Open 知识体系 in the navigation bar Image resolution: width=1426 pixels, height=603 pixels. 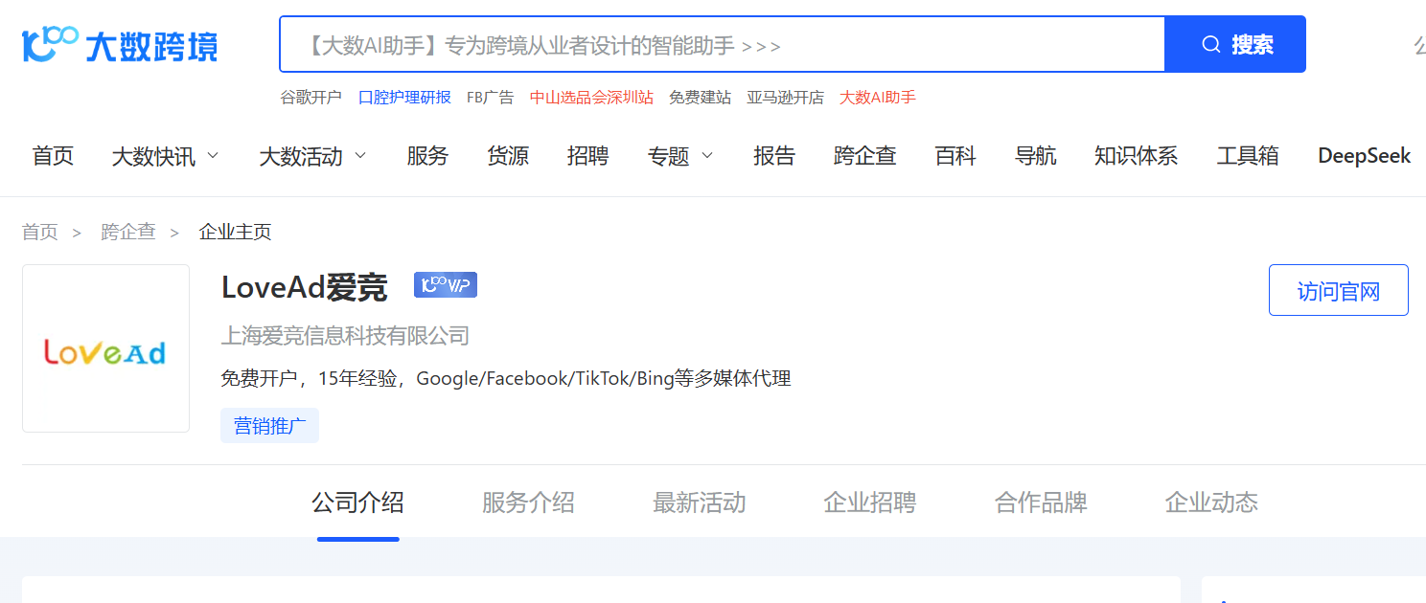tap(1137, 156)
